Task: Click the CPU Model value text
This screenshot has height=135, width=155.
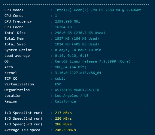Action: click(98, 10)
